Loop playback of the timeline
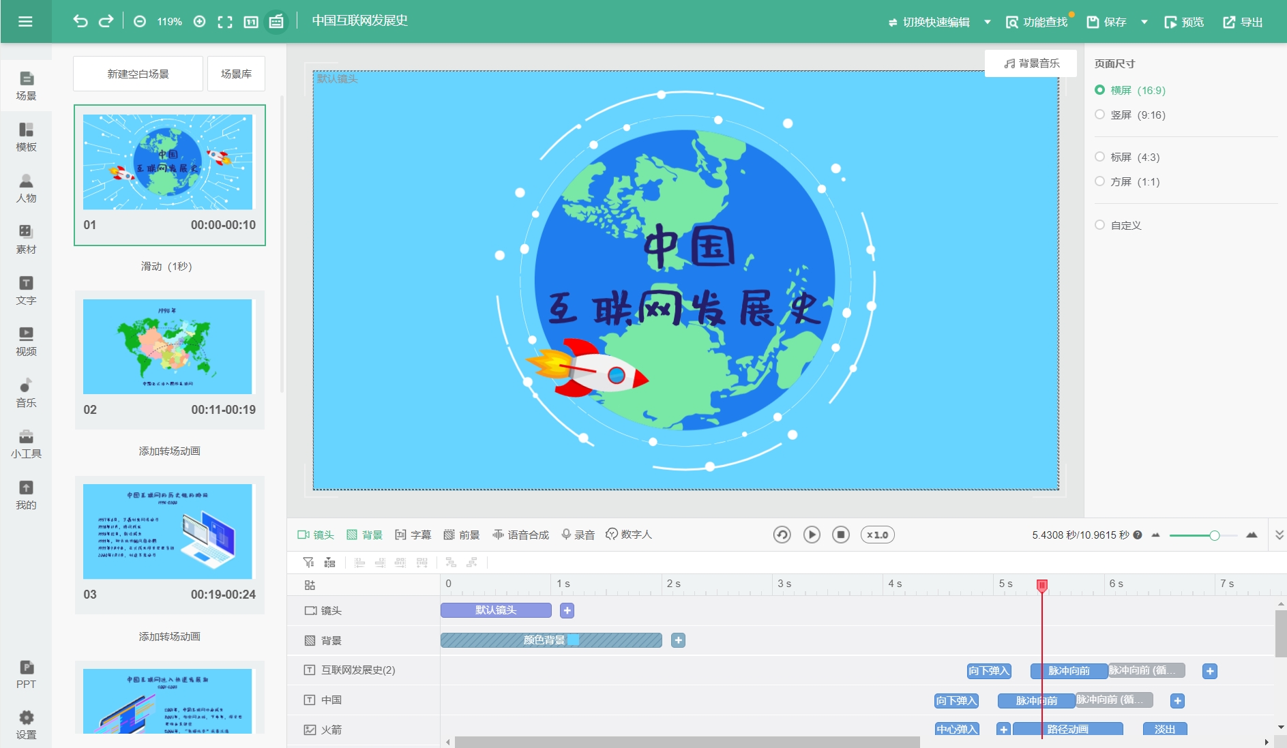 coord(782,535)
